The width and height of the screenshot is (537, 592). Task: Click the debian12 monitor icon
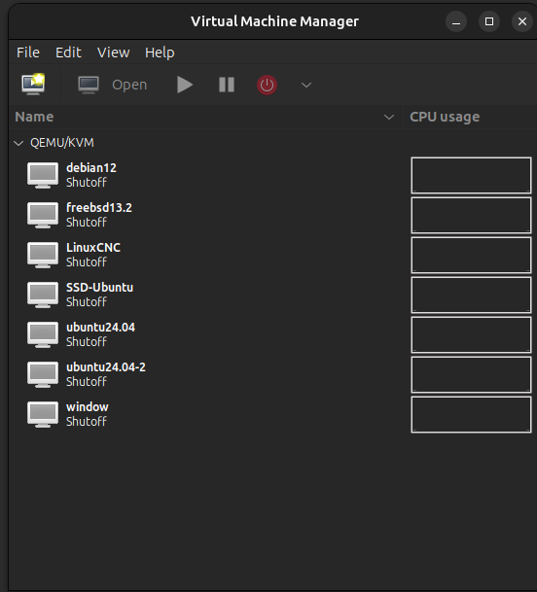pyautogui.click(x=43, y=175)
